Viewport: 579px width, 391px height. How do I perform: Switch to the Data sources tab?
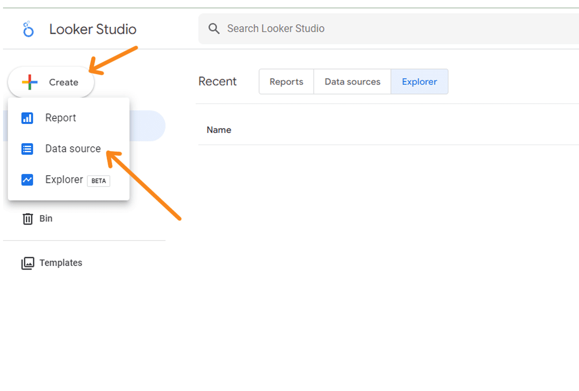click(352, 82)
